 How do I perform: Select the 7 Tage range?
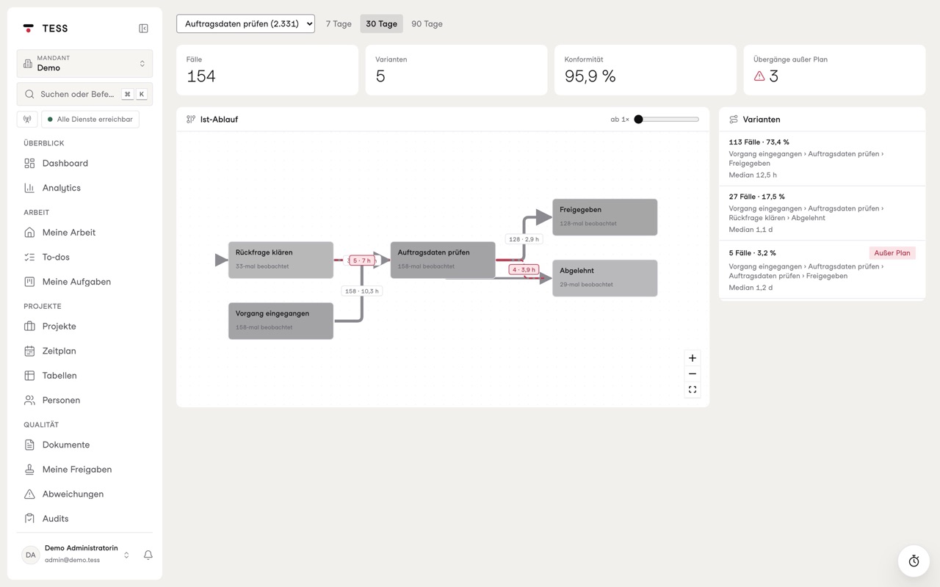click(x=339, y=23)
